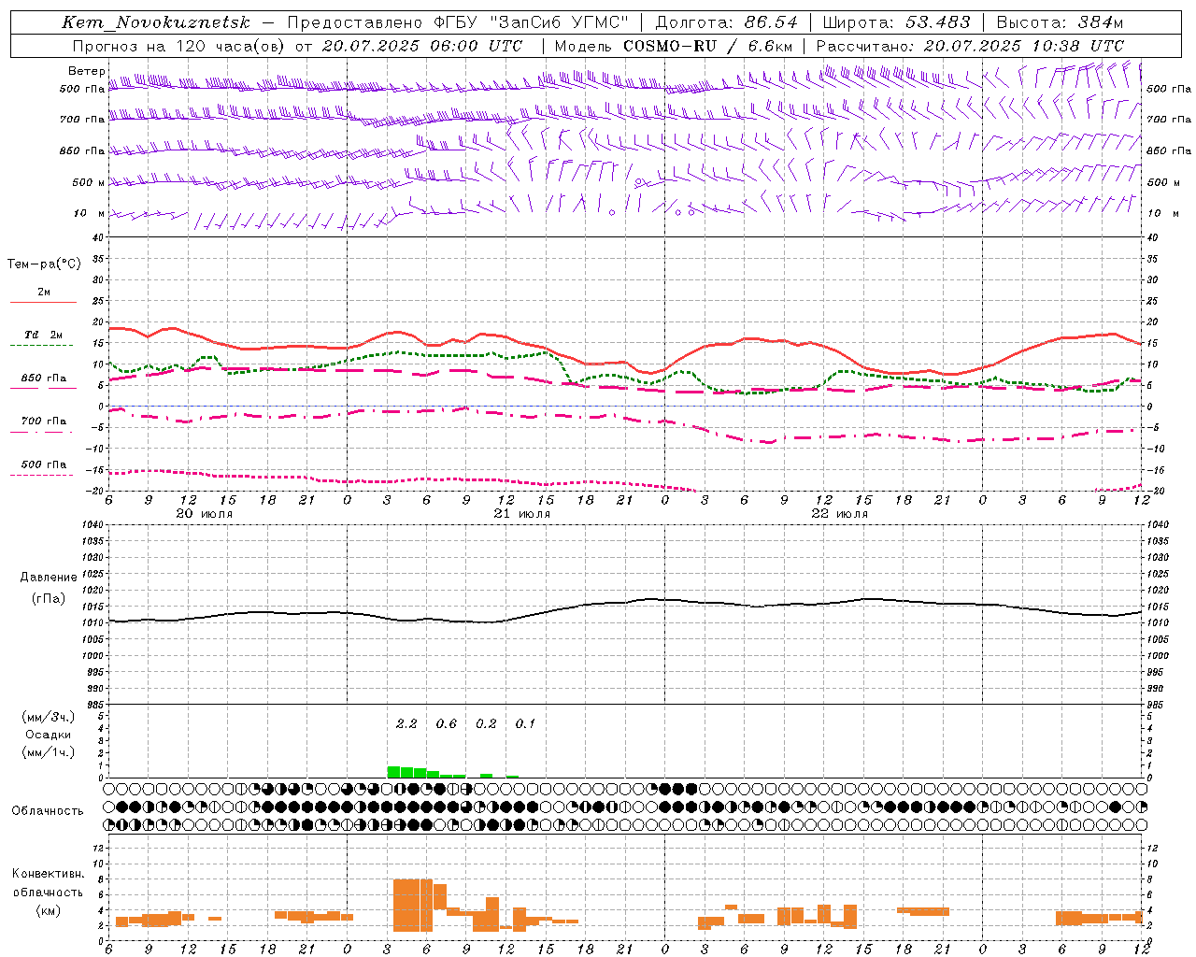Click the Ветер wind panel label
The height and width of the screenshot is (957, 1196).
[86, 71]
